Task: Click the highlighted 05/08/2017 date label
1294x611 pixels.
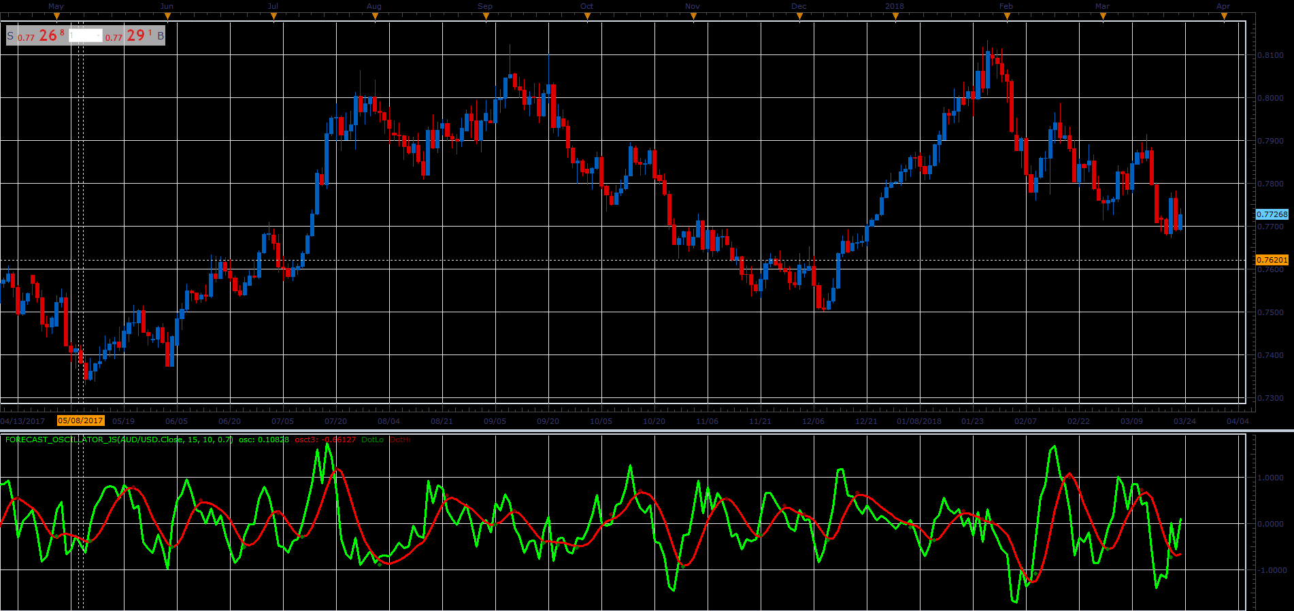Action: coord(80,420)
